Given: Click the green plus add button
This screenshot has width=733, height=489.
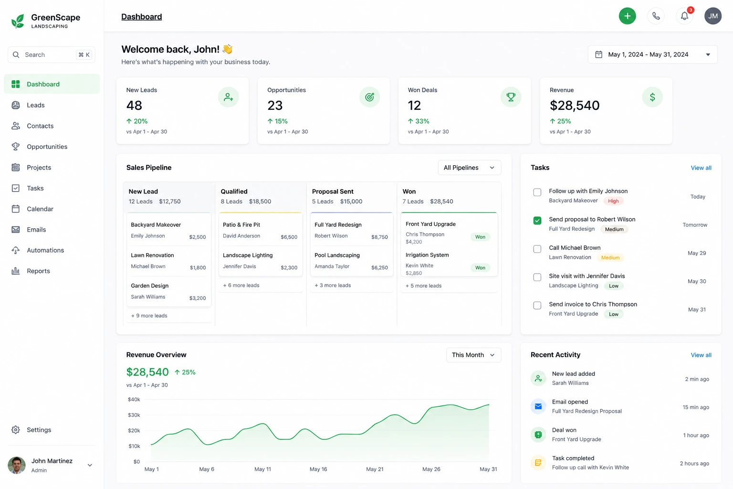Looking at the screenshot, I should (627, 16).
